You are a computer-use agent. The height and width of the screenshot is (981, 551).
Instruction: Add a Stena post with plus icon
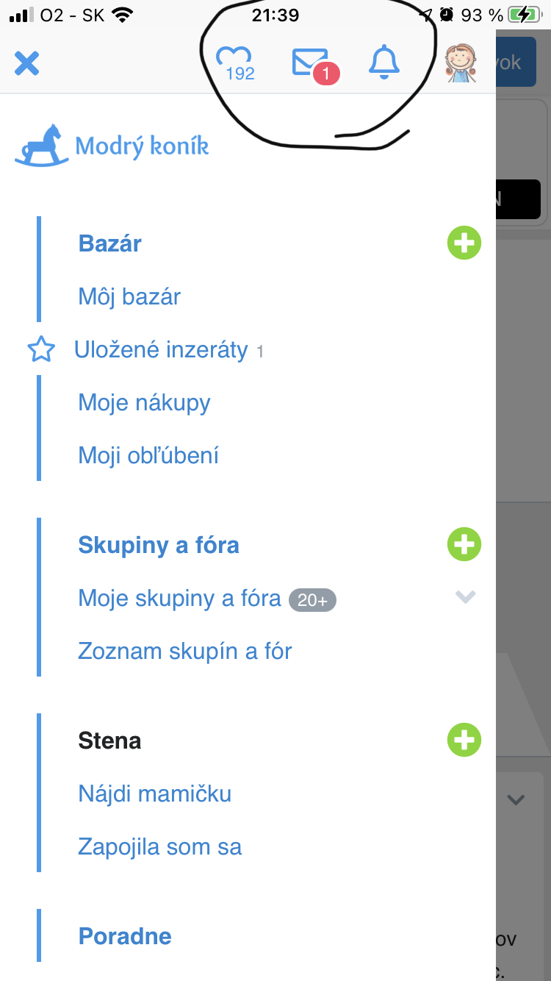[x=464, y=741]
